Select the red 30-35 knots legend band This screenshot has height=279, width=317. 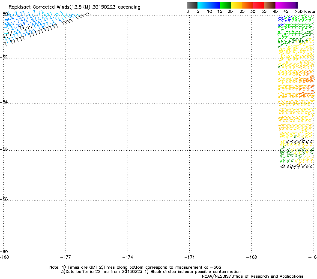point(259,5)
